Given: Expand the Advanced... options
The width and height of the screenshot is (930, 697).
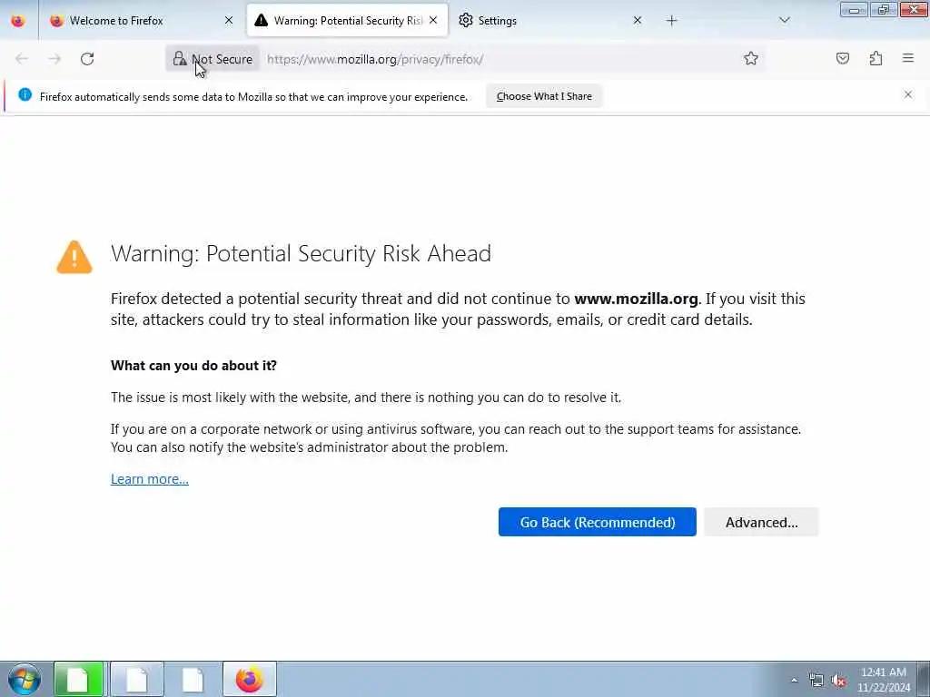Looking at the screenshot, I should (x=762, y=522).
